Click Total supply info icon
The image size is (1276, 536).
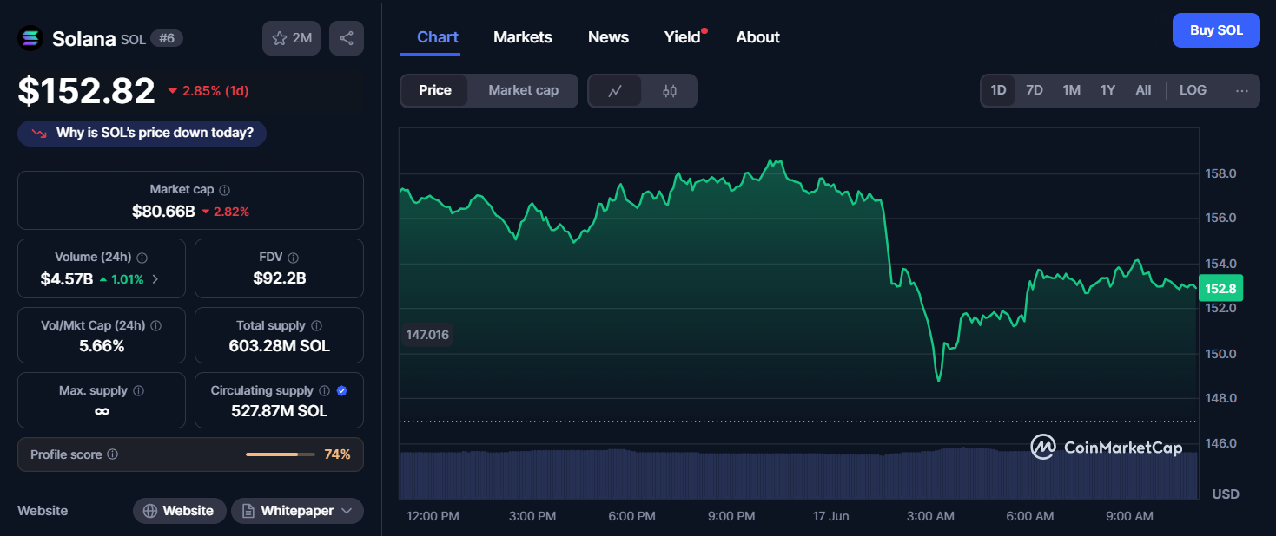point(317,326)
